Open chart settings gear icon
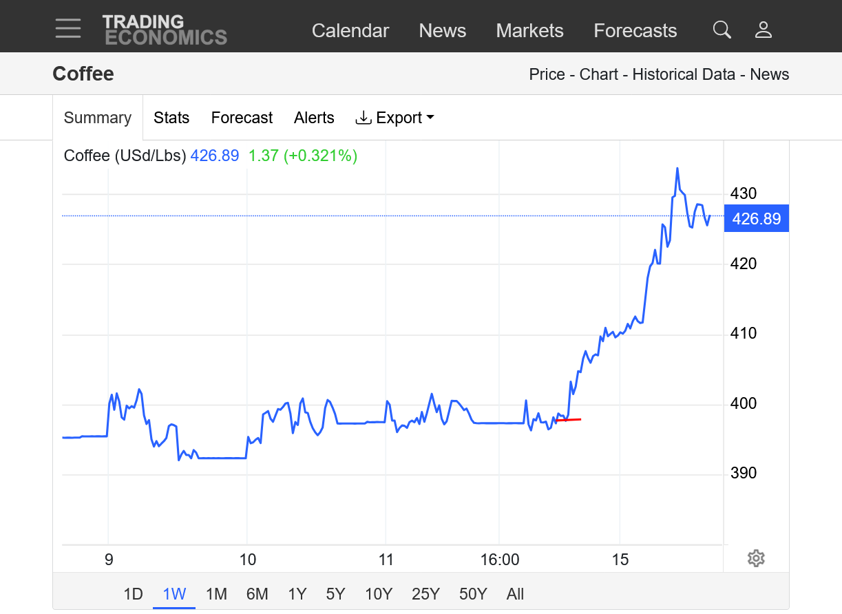The image size is (842, 614). pos(756,558)
